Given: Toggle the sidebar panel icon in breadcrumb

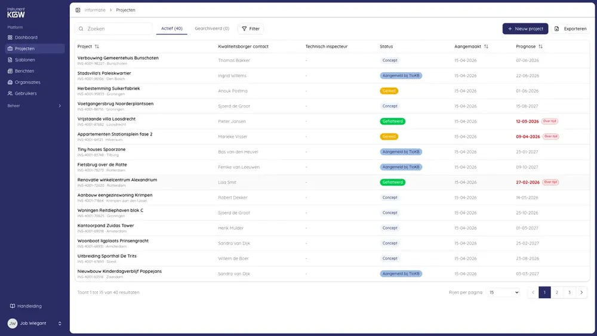Looking at the screenshot, I should pos(78,10).
